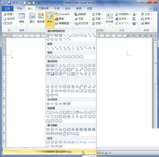Select the cloud callout shape
Image resolution: width=159 pixels, height=157 pixels.
click(60, 142)
